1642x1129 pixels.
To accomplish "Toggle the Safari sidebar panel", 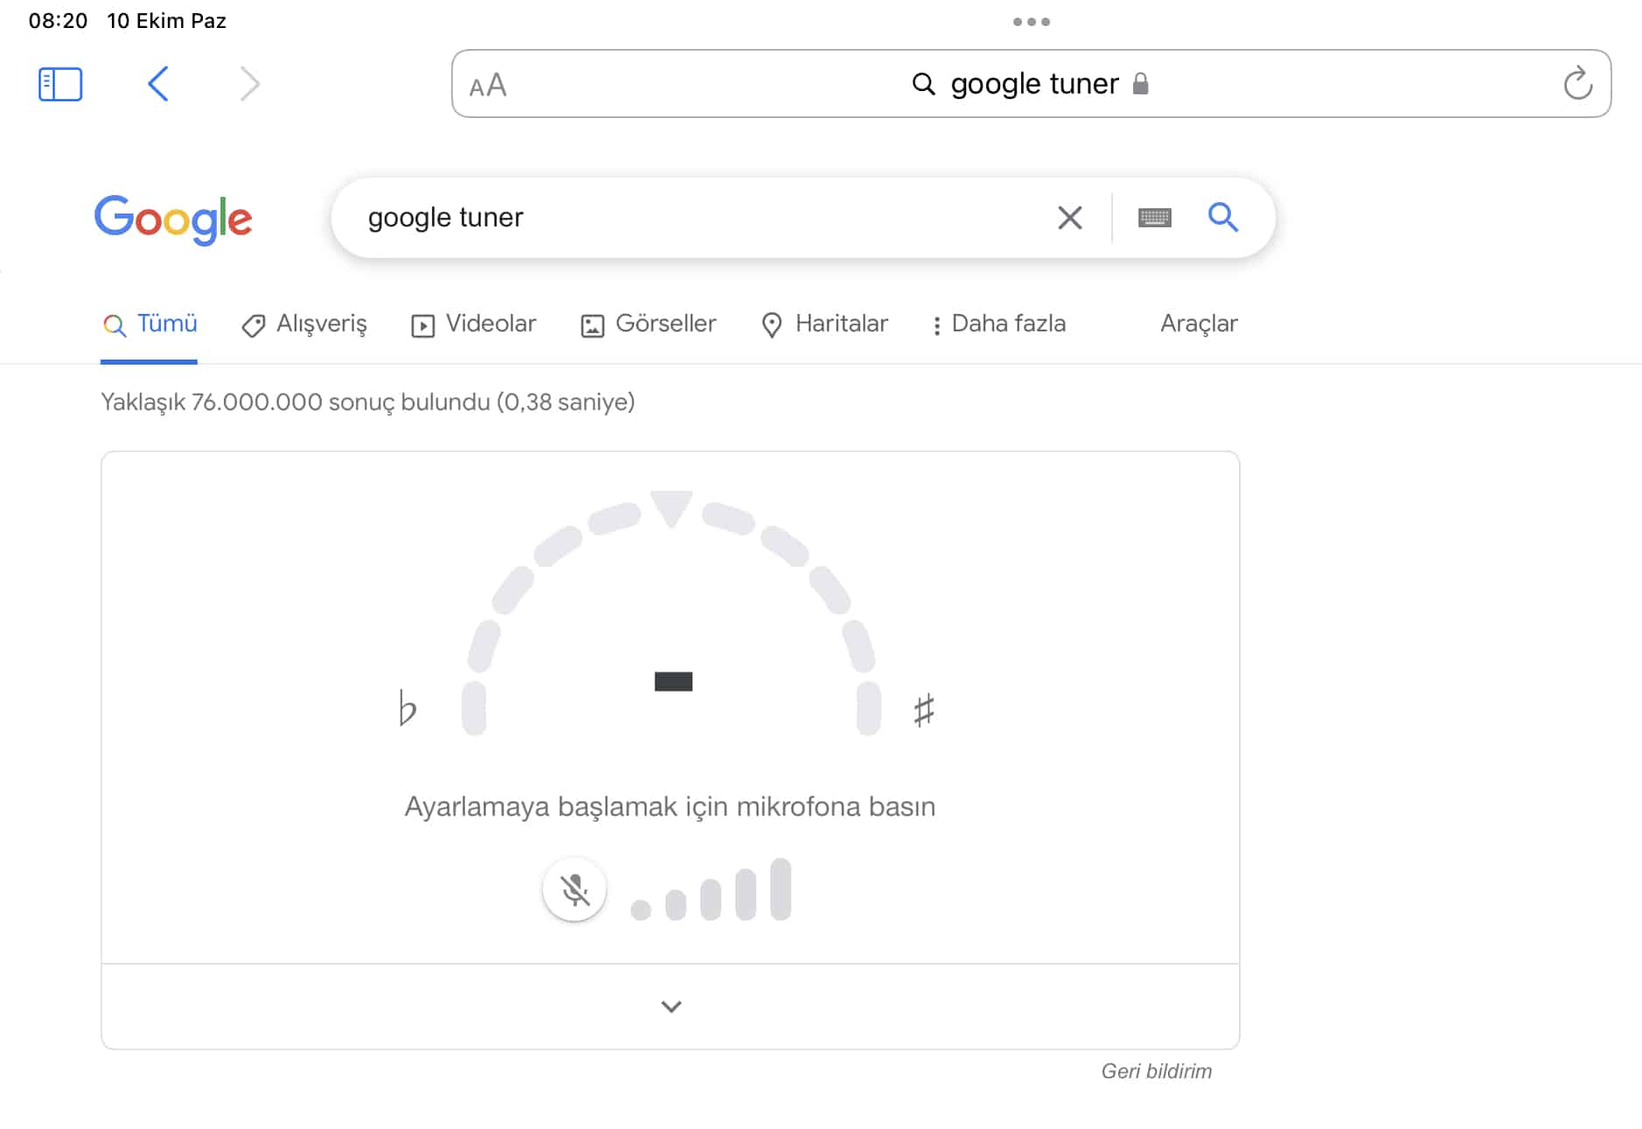I will pyautogui.click(x=60, y=84).
